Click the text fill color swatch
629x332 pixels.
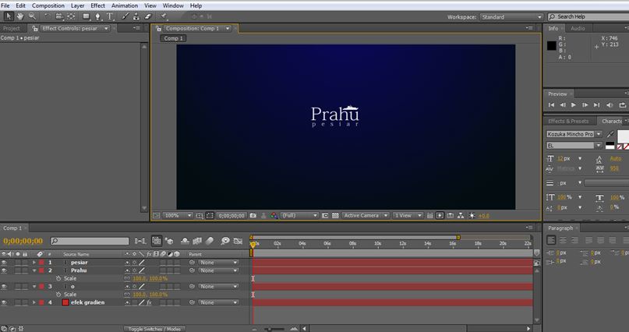pyautogui.click(x=623, y=136)
